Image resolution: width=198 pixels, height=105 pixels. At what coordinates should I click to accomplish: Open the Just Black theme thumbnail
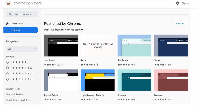61,46
